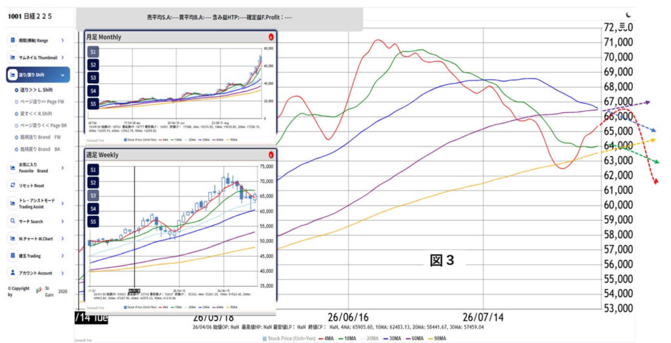Expand the W.Chart menu chevron
Screen dimensions: 671x343
pyautogui.click(x=62, y=238)
